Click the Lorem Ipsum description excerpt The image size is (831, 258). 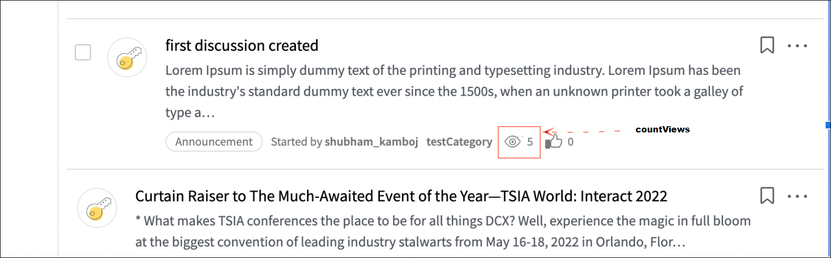[454, 91]
